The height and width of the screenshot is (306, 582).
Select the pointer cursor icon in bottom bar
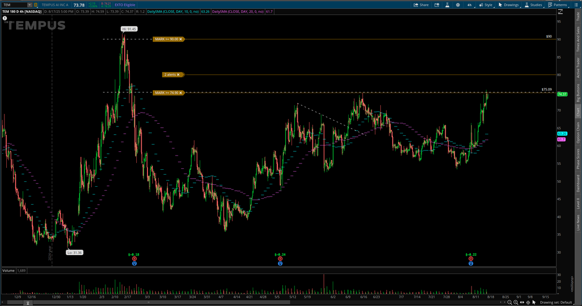click(x=534, y=303)
